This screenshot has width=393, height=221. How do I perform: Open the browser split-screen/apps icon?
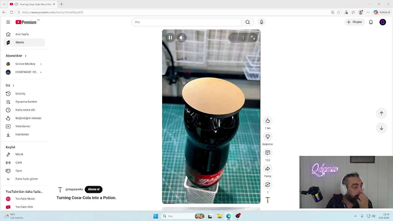tap(333, 12)
